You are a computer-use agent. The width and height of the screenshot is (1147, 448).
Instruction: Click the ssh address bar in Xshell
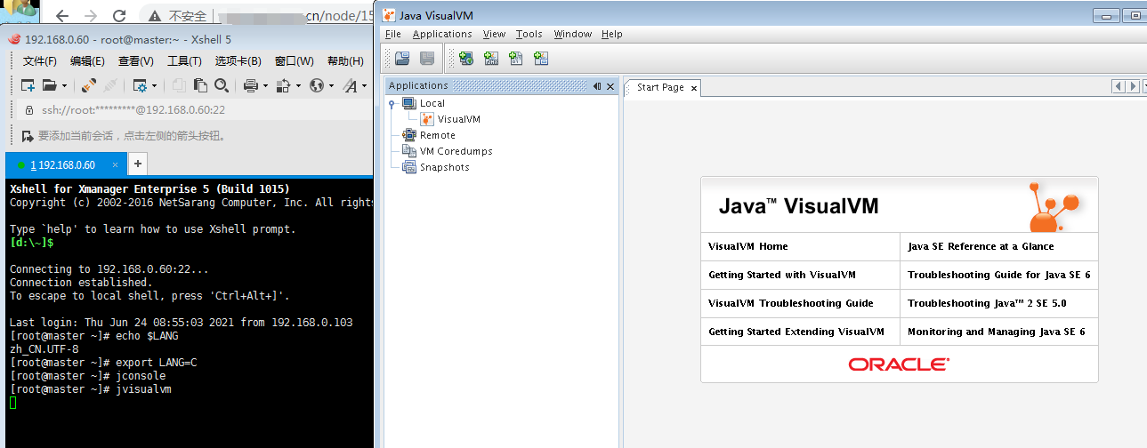click(x=133, y=110)
